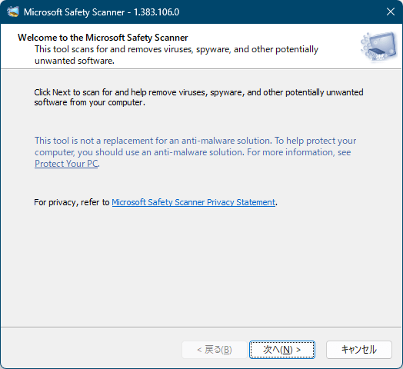
Task: Click the 'software from your computer.' line
Action: [90, 102]
